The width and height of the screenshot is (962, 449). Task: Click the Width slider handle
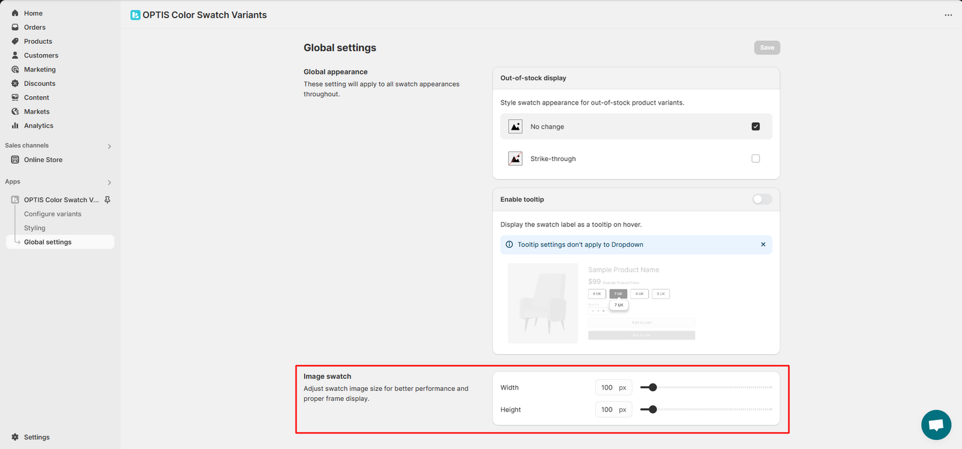[x=653, y=388]
